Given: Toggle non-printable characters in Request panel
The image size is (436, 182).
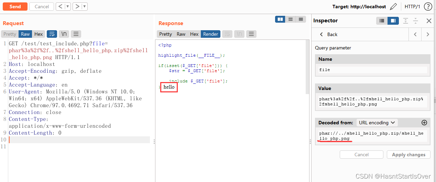Looking at the screenshot, I should click(x=64, y=34).
